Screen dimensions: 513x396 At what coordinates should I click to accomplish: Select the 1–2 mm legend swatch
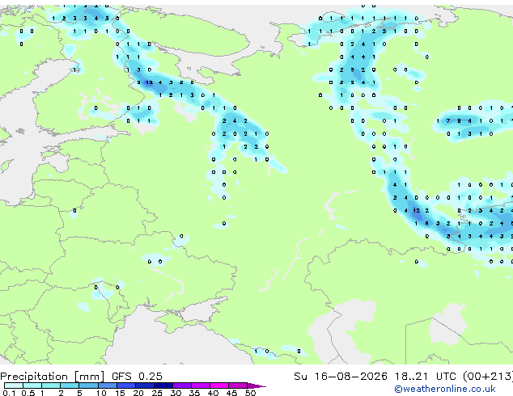coord(51,385)
